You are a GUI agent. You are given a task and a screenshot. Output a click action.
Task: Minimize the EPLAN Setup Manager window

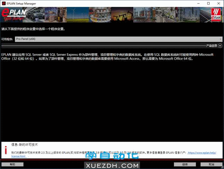pos(198,4)
